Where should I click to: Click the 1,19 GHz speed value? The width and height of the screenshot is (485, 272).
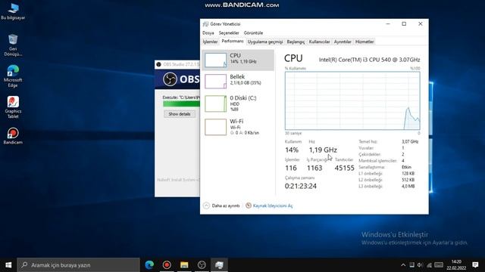coord(323,150)
